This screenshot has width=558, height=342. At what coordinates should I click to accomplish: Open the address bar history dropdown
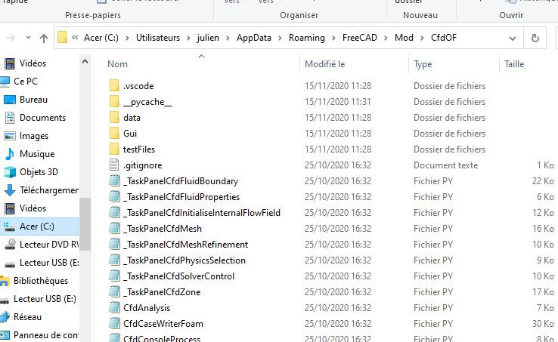coord(513,38)
